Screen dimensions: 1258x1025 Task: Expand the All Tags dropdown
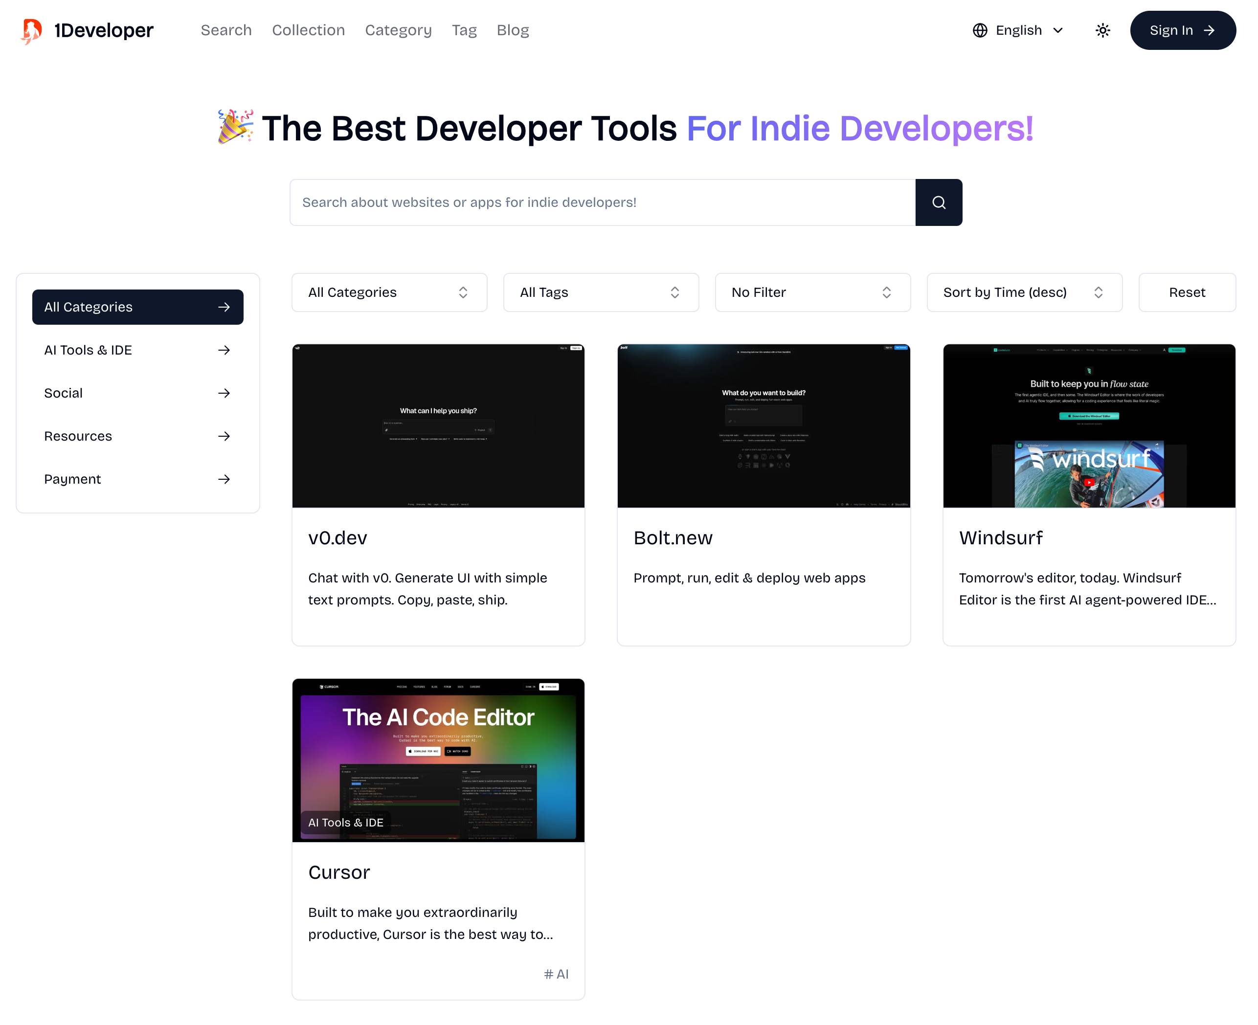click(600, 292)
